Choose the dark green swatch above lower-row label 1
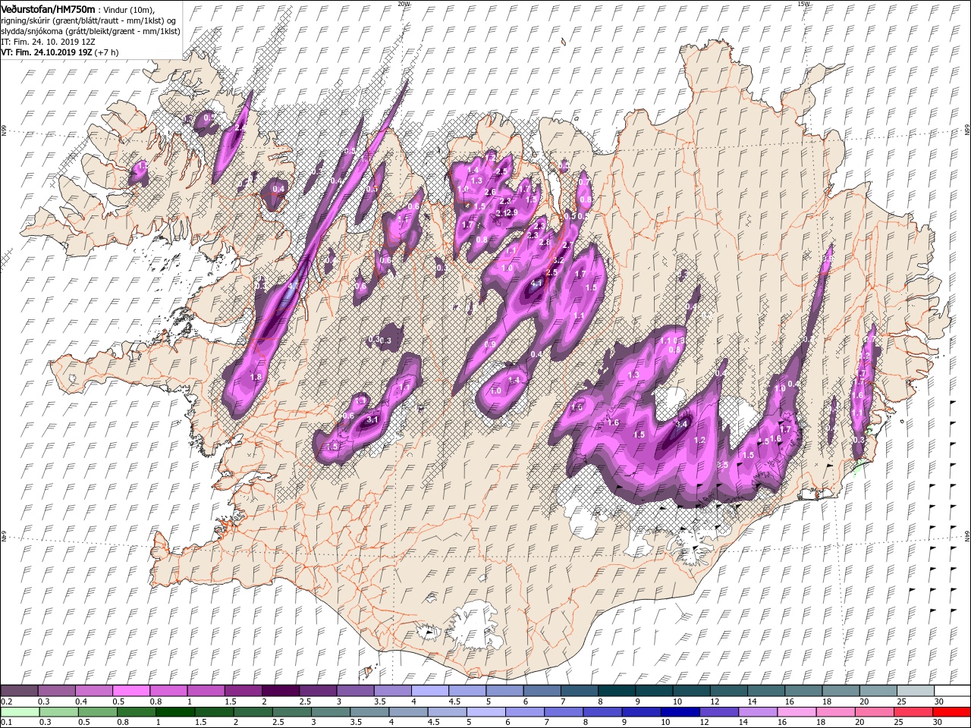The image size is (971, 728). point(175,712)
